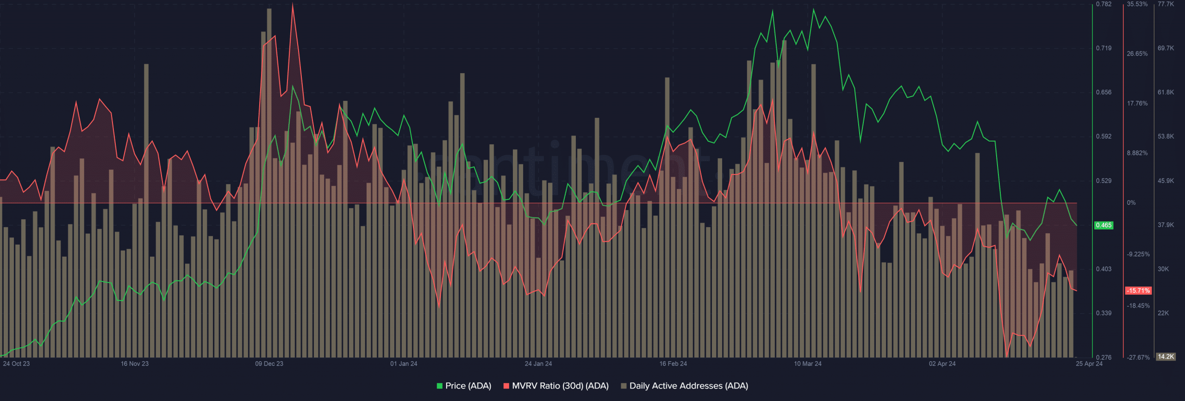The image size is (1185, 401).
Task: Click the 77.7K addresses axis value
Action: coord(1166,4)
